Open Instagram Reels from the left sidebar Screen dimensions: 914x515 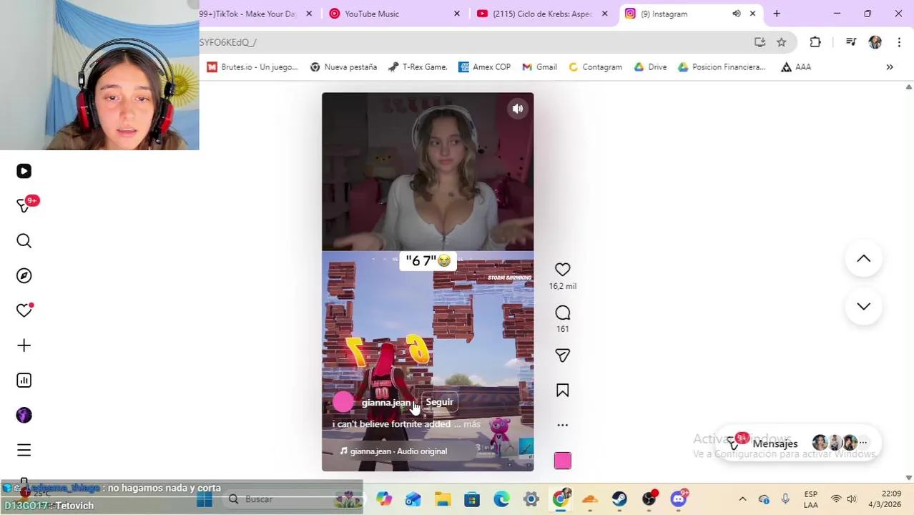[24, 171]
